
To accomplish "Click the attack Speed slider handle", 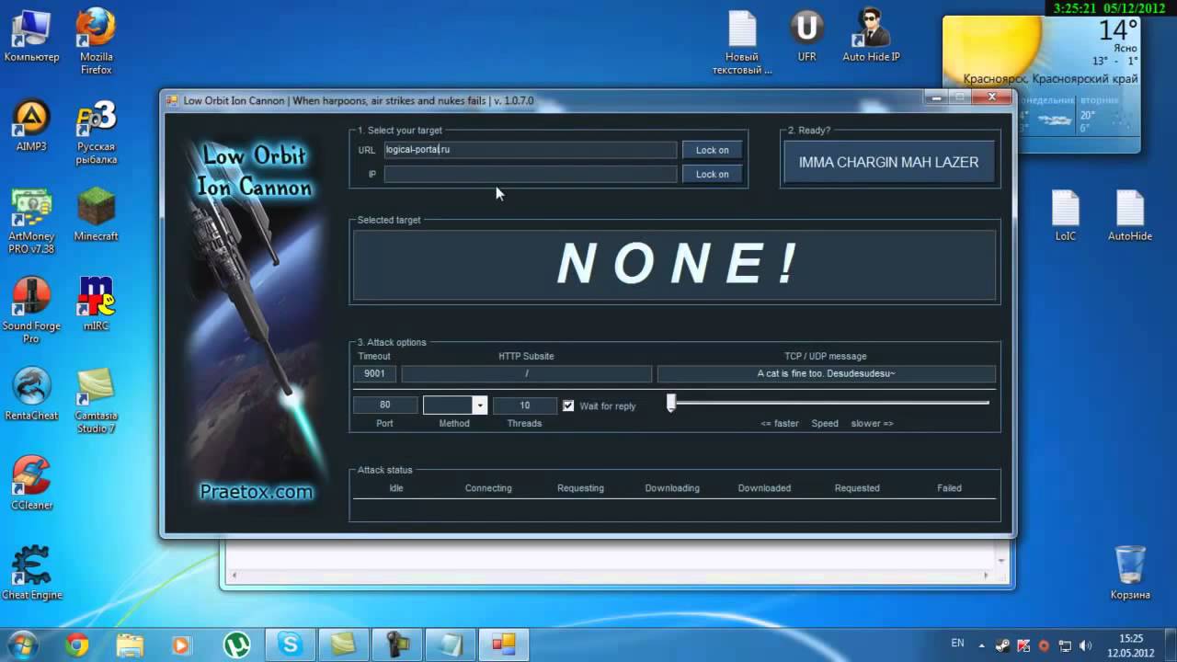I will [x=671, y=403].
